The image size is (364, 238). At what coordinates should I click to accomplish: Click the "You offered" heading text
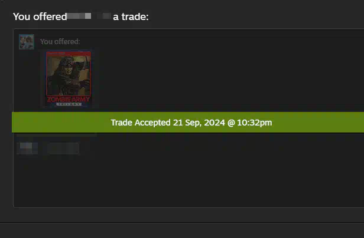point(40,16)
